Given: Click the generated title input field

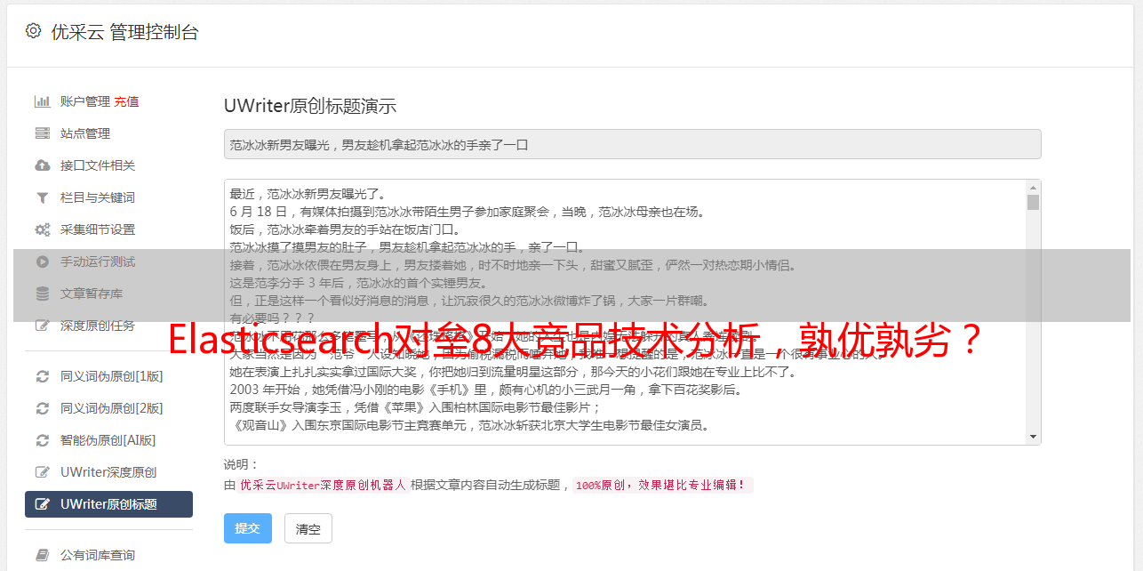Looking at the screenshot, I should (x=632, y=144).
